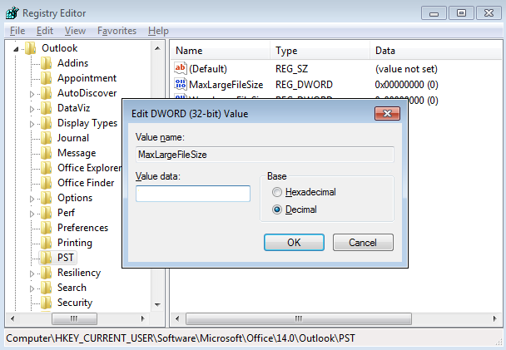
Task: Select the Hexadecimal base option
Action: click(304, 192)
